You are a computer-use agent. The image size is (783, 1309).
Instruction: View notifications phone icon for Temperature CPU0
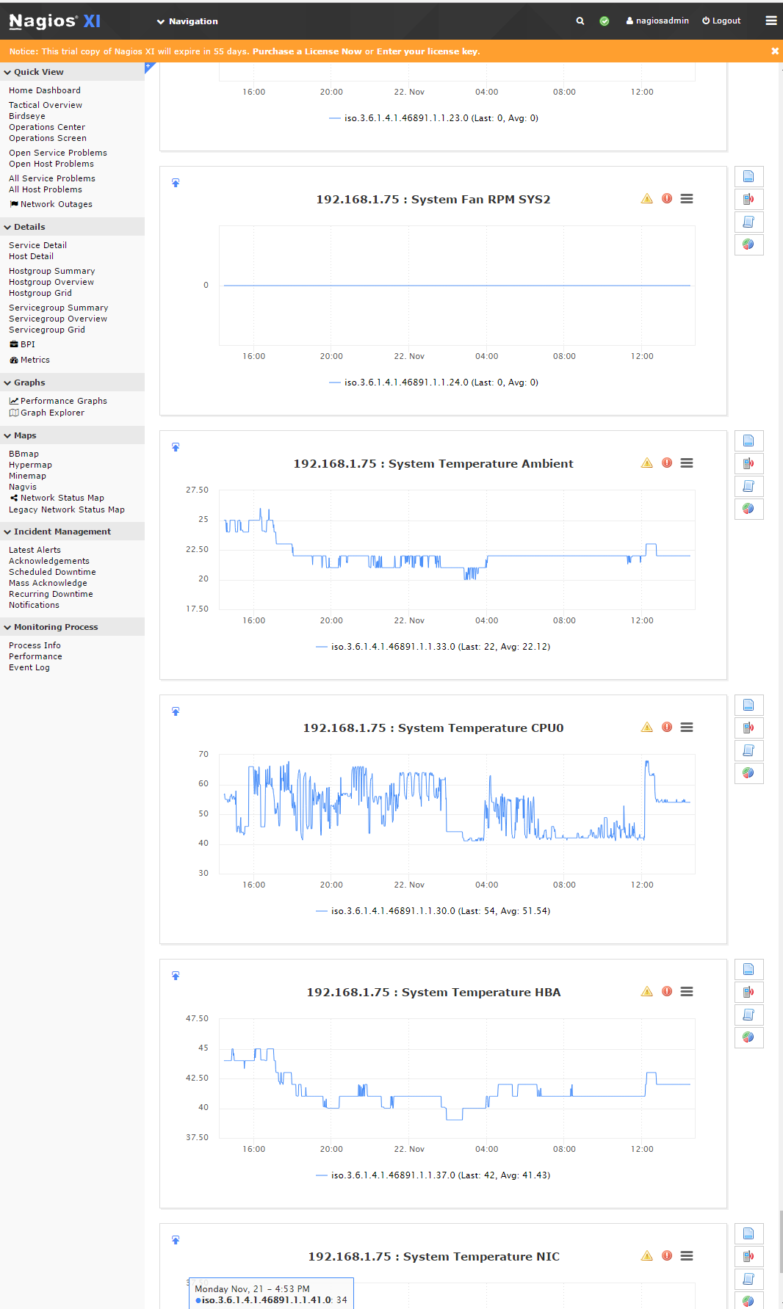click(x=748, y=728)
